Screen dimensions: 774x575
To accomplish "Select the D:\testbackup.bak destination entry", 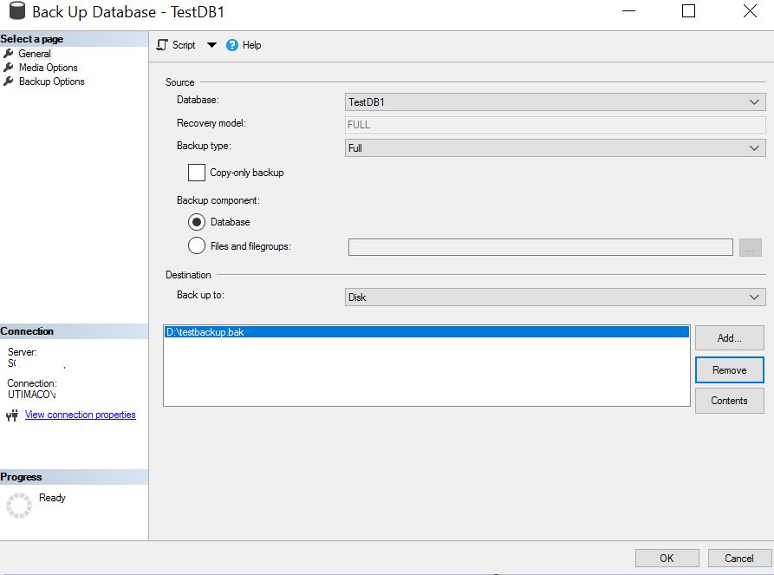I will 426,332.
